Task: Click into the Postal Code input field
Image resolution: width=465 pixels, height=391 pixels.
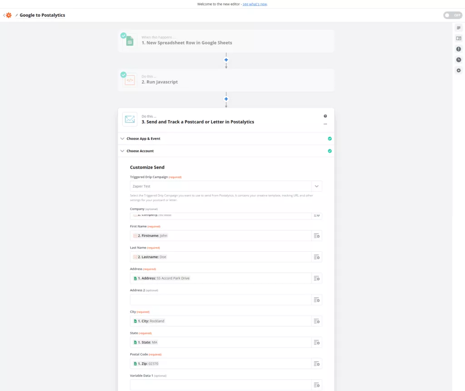Action: pyautogui.click(x=221, y=364)
